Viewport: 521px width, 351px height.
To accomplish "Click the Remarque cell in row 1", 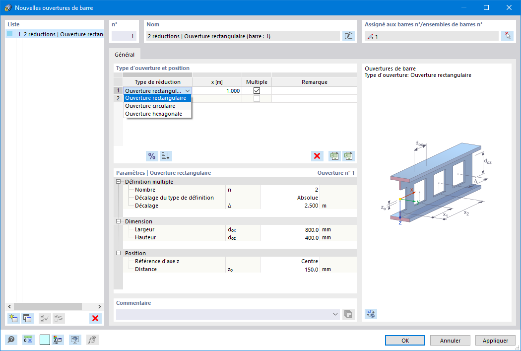I will tap(314, 91).
